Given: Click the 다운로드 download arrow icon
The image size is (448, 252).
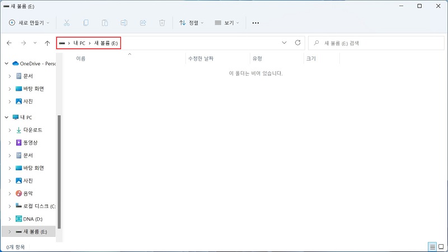Looking at the screenshot, I should (18, 130).
